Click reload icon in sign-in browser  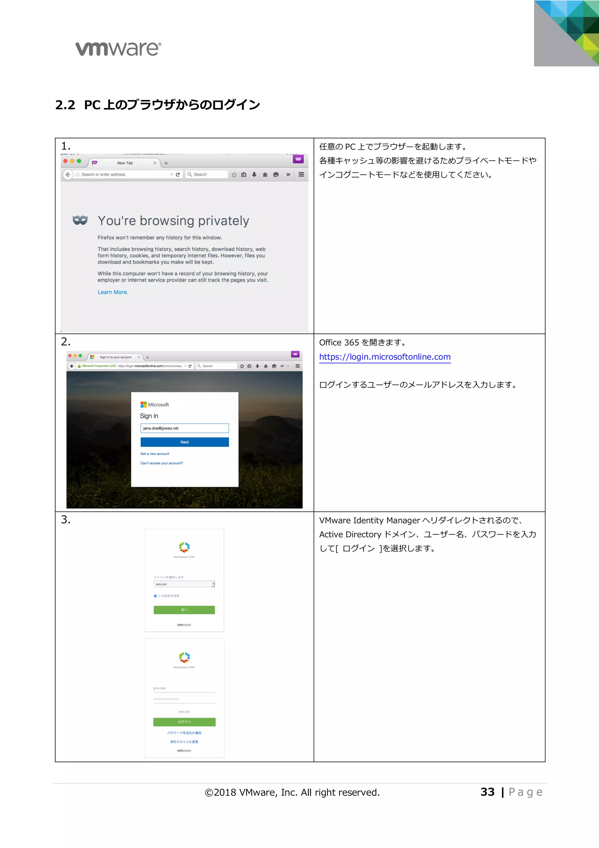190,366
